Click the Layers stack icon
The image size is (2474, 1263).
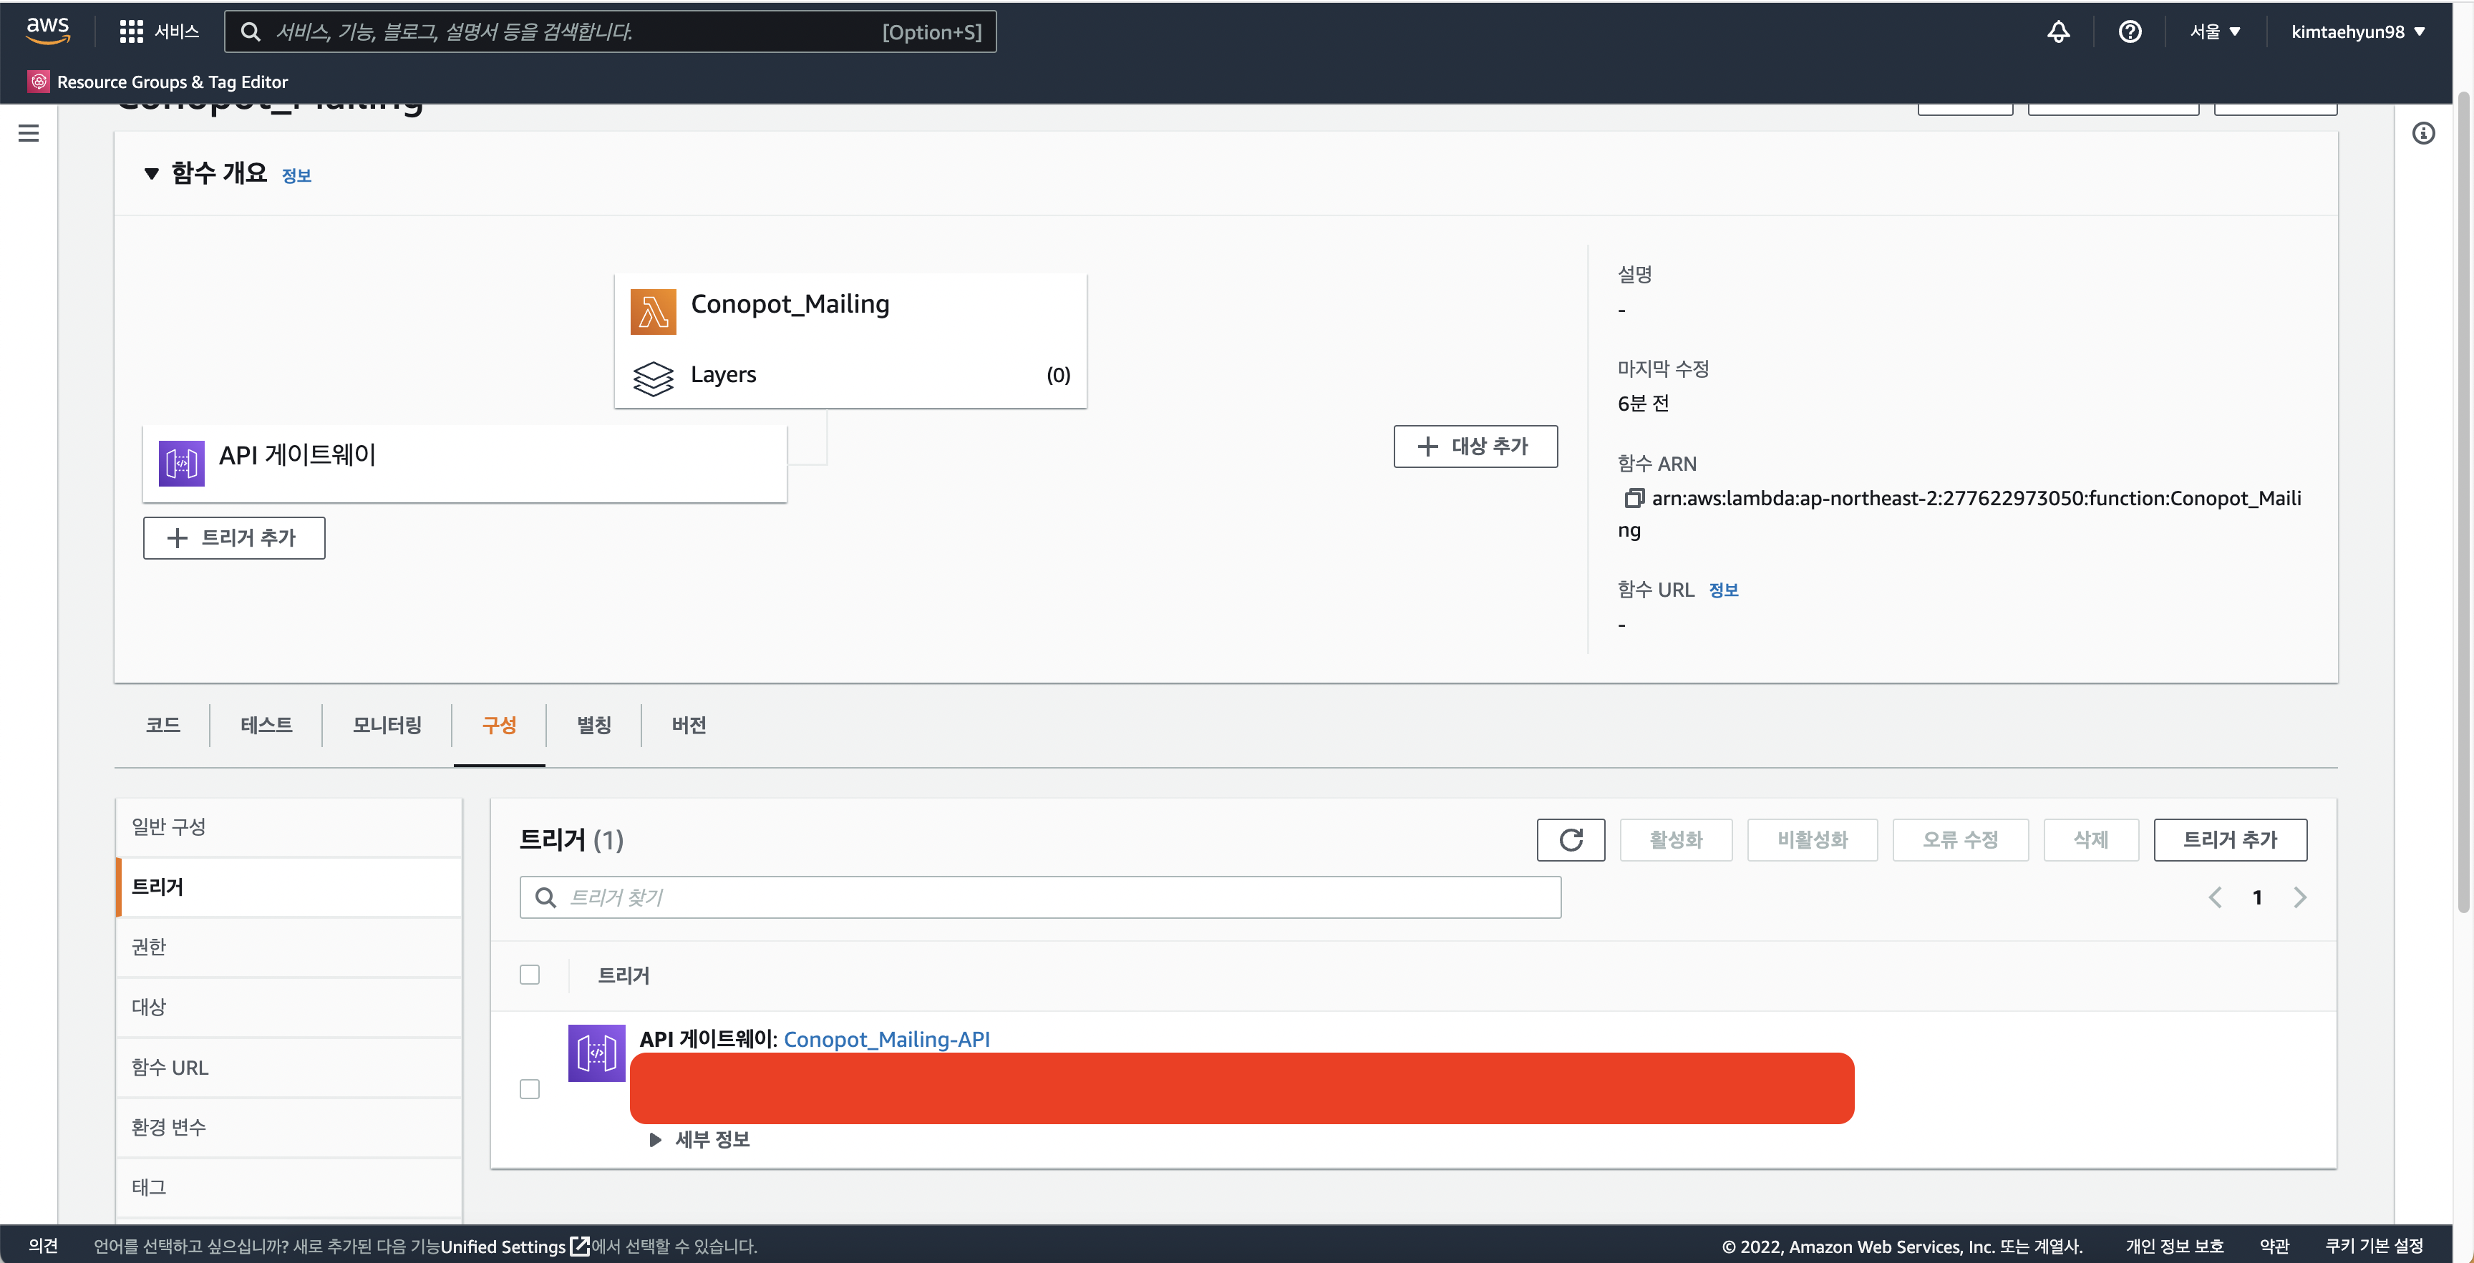coord(653,376)
